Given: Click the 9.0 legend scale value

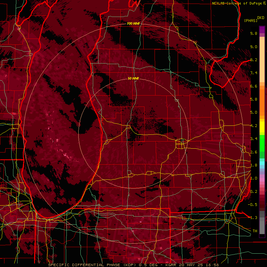Looking at the screenshot, I should pos(254,47).
